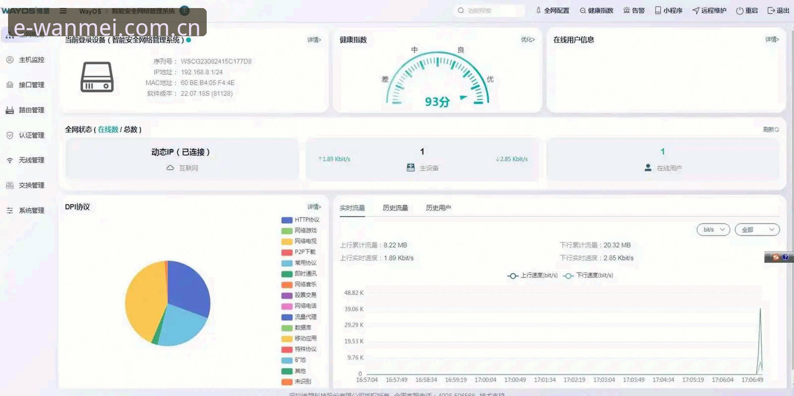Toggle 下行速度(bit/s) series in chart legend
The width and height of the screenshot is (794, 396).
tap(588, 276)
